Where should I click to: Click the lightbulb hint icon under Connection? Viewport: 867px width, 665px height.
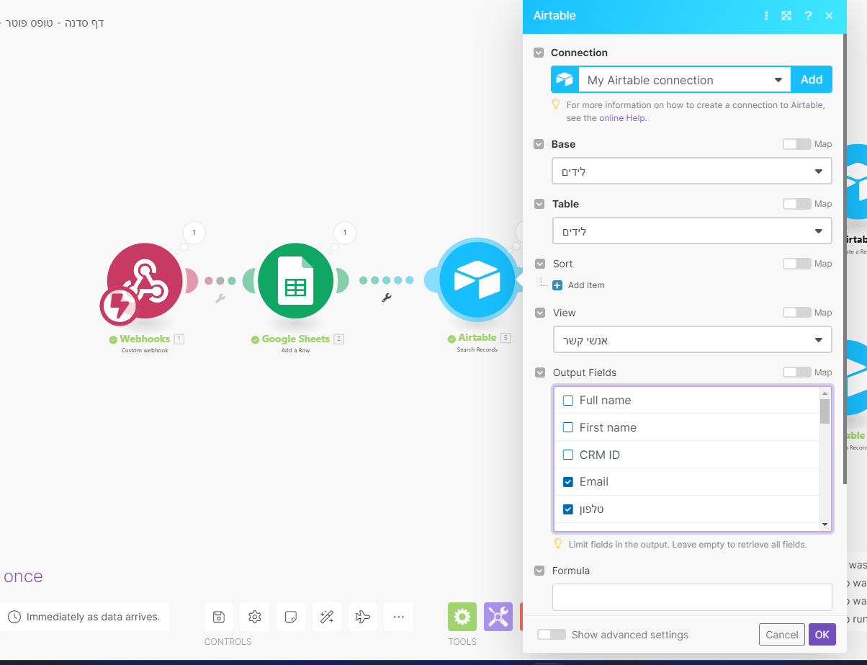pos(556,104)
